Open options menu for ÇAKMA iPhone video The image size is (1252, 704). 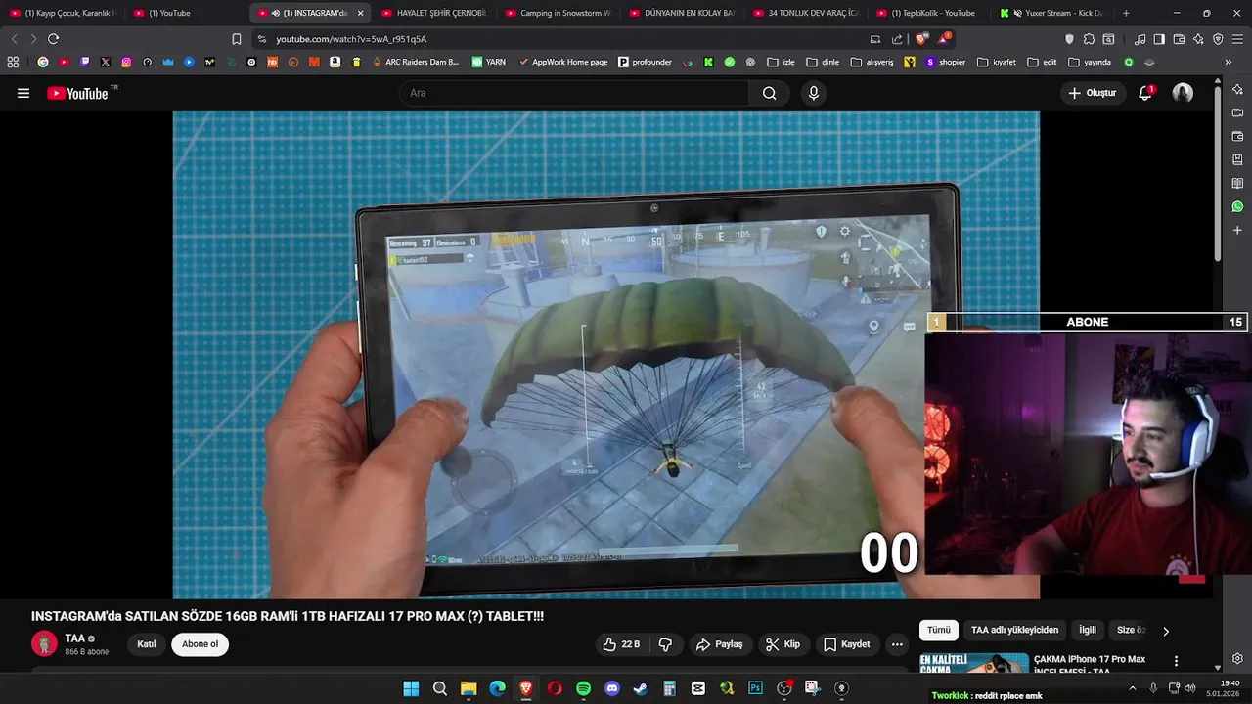[x=1176, y=661]
